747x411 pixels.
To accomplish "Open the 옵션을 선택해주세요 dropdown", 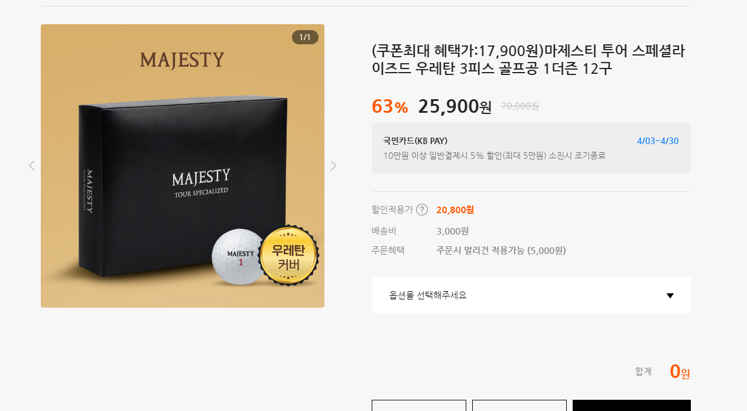I will click(x=531, y=295).
